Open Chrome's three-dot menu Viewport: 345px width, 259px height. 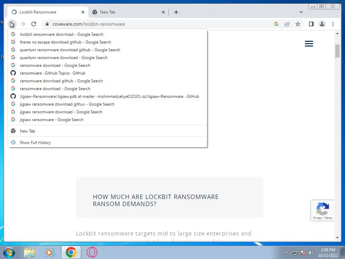click(333, 24)
